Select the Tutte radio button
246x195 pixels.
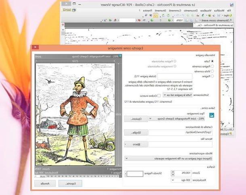(212, 61)
